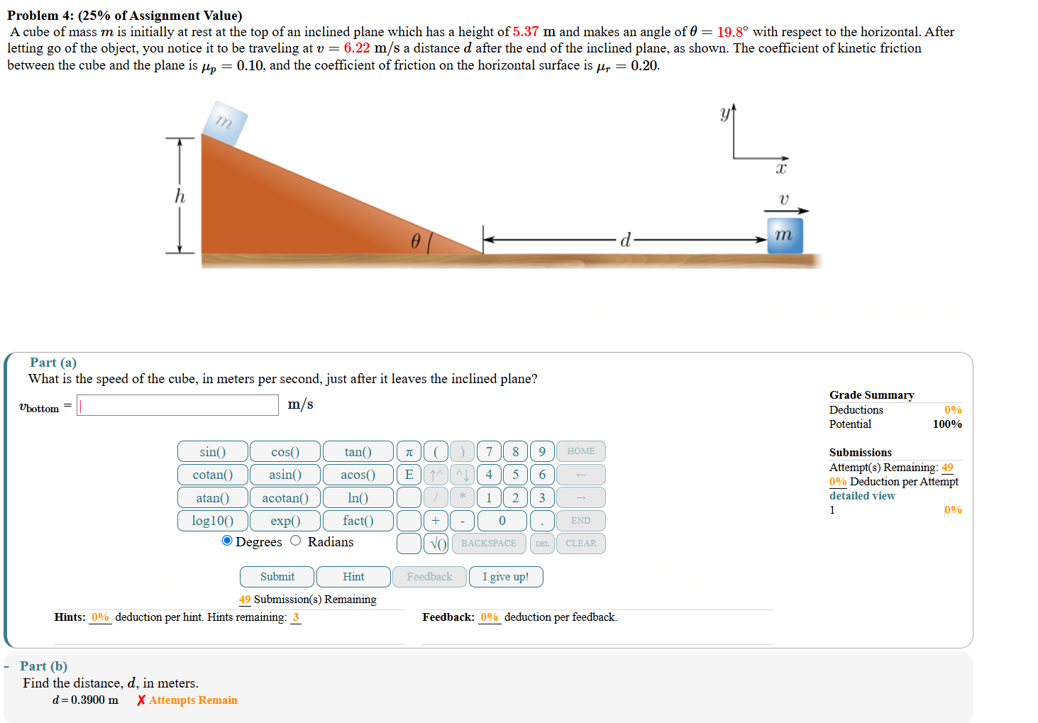This screenshot has width=1038, height=723.
Task: Click the CLEAR key on the keypad
Action: pyautogui.click(x=580, y=543)
